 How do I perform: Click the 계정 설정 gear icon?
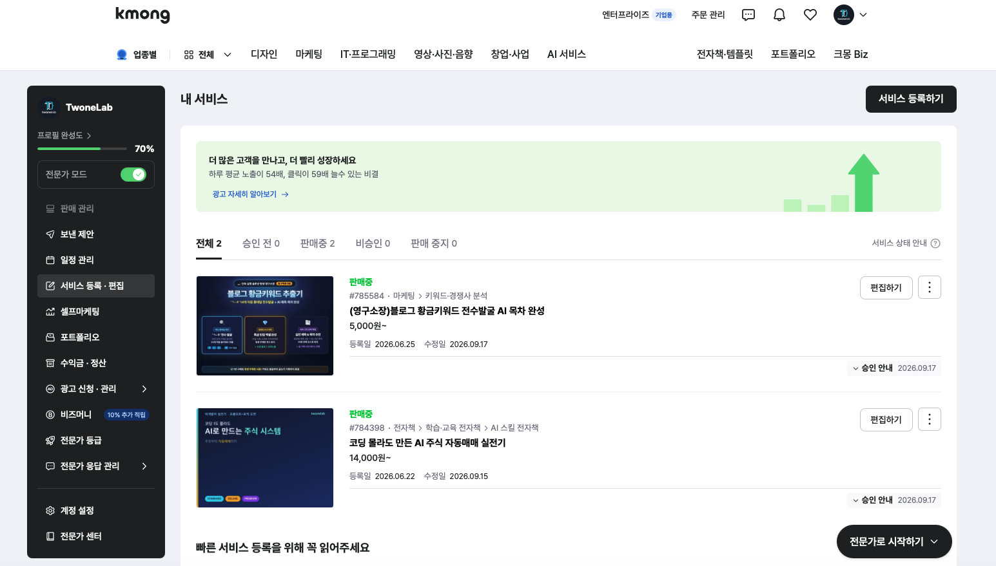[50, 511]
